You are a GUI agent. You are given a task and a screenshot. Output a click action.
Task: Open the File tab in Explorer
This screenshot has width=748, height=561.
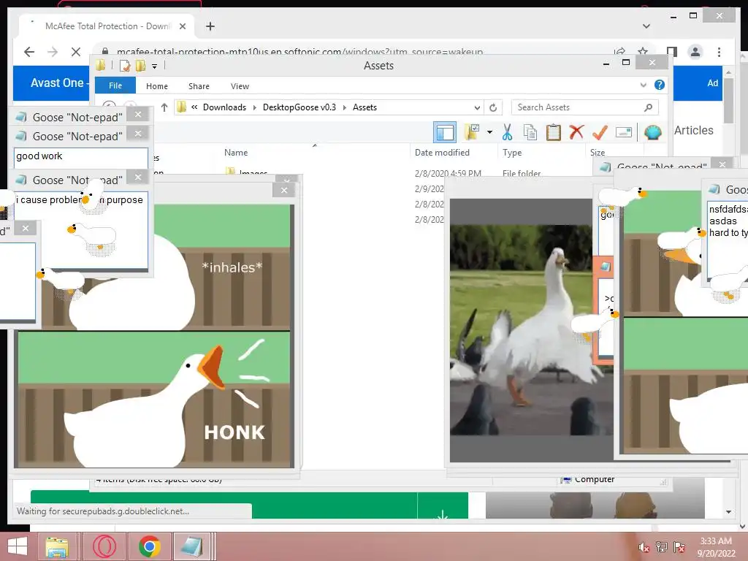point(115,85)
